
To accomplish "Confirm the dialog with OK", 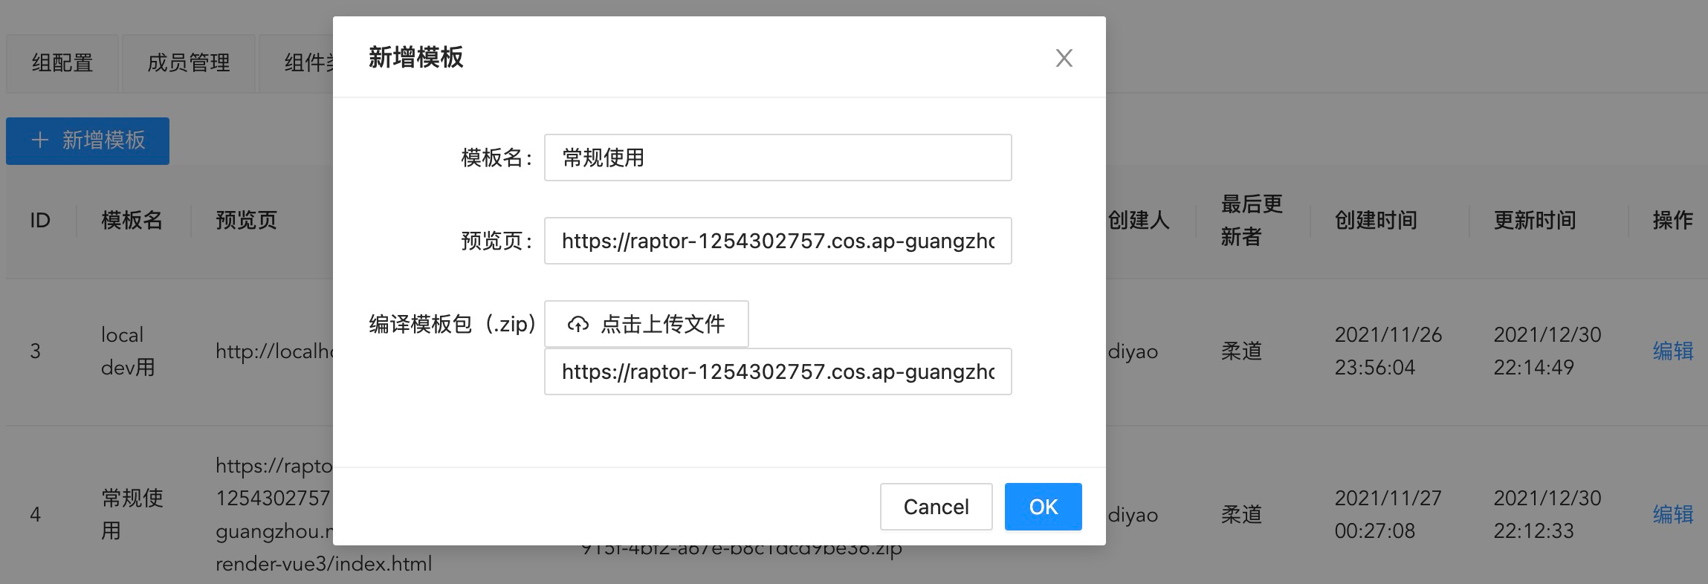I will pos(1043,507).
